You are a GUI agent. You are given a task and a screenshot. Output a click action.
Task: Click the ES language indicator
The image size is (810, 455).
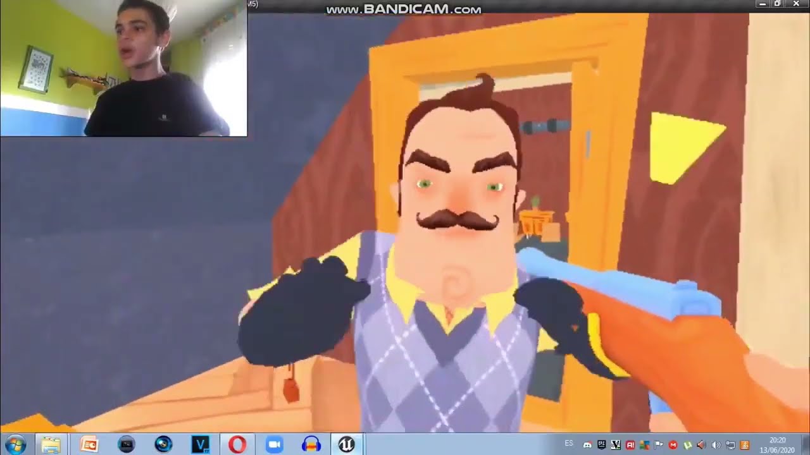568,443
